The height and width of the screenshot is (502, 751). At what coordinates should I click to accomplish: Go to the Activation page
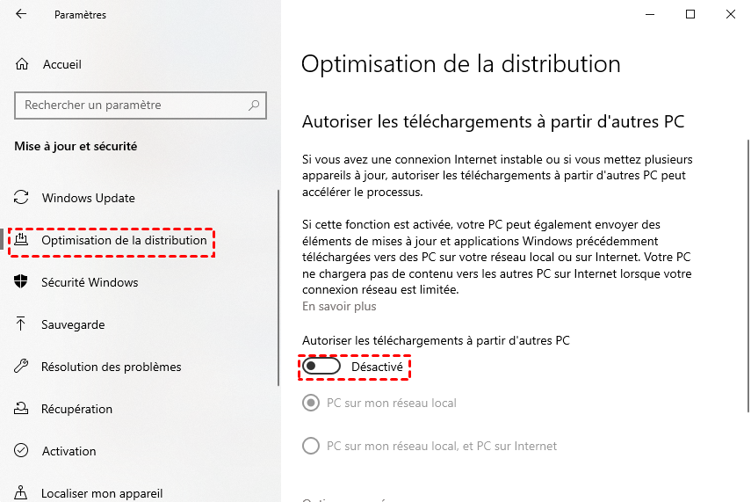69,451
